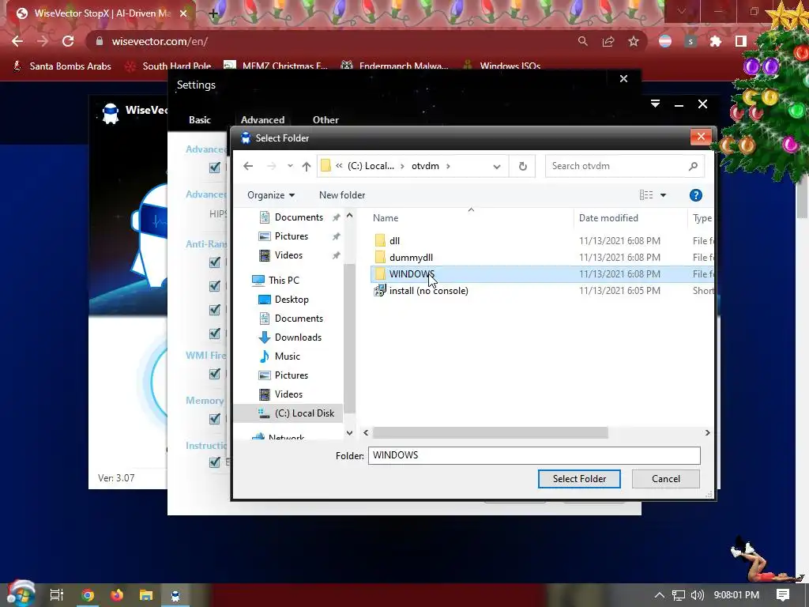Toggle Memory protection checkbox
This screenshot has height=607, width=809.
[x=215, y=419]
